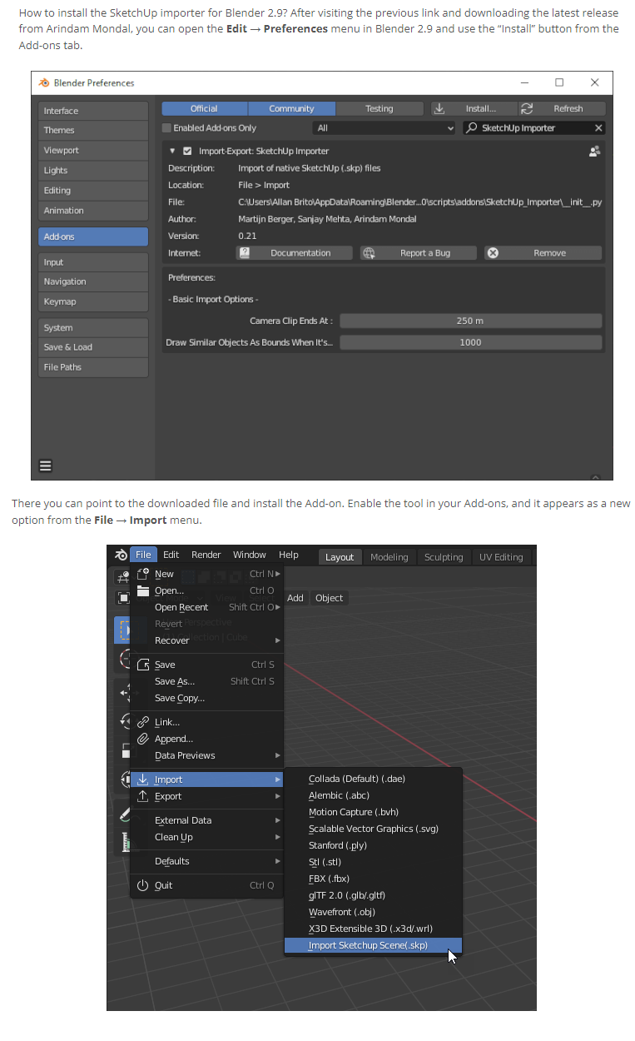The height and width of the screenshot is (1041, 635).
Task: Choose Import Sketchup Scene(.skp)
Action: [x=373, y=945]
